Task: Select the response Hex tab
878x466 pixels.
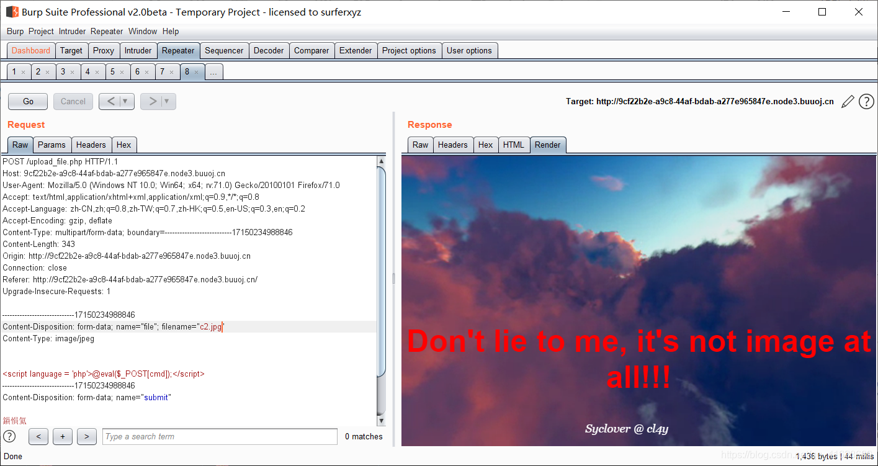Action: pos(485,145)
